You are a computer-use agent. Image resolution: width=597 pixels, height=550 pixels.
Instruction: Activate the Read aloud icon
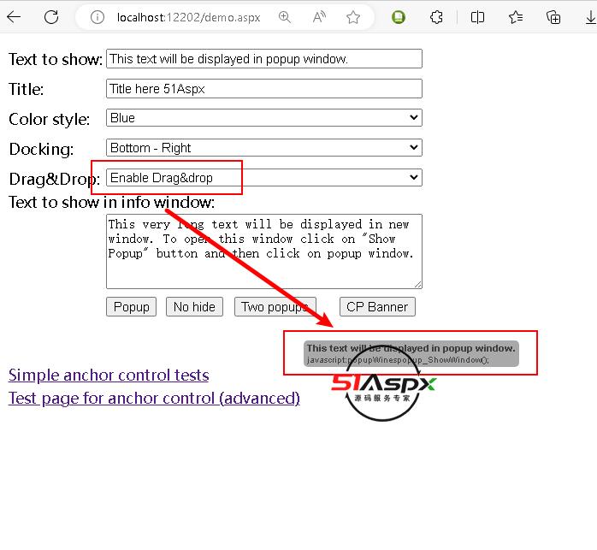tap(319, 17)
